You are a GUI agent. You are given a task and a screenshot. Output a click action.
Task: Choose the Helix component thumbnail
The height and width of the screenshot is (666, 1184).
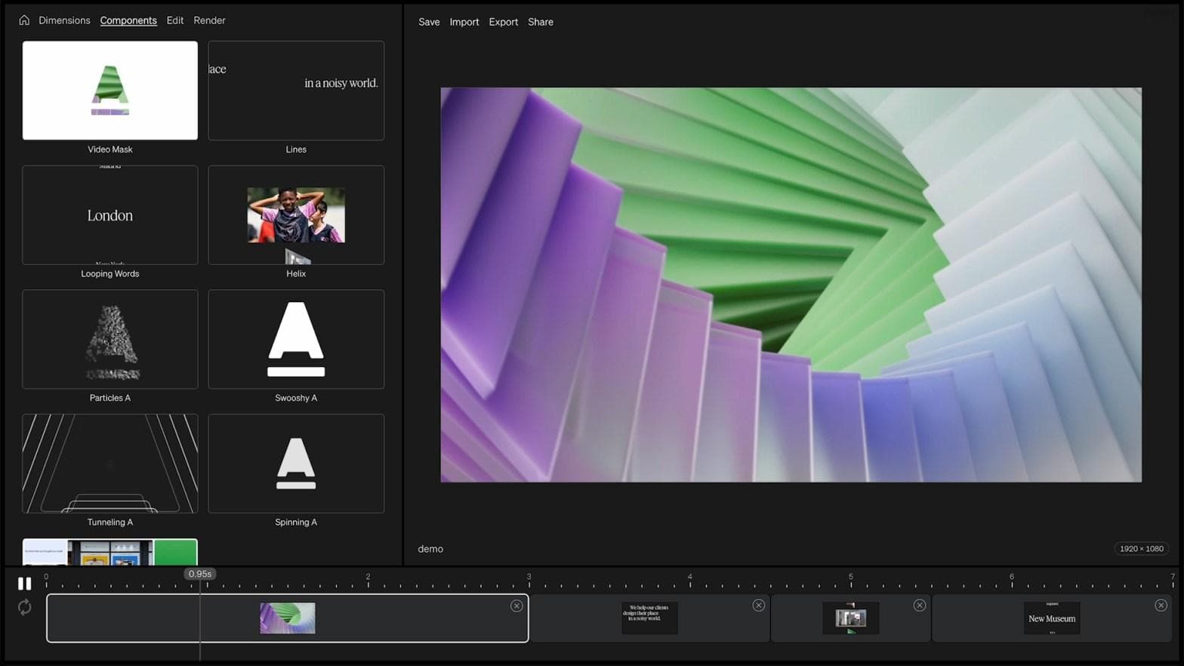coord(296,215)
